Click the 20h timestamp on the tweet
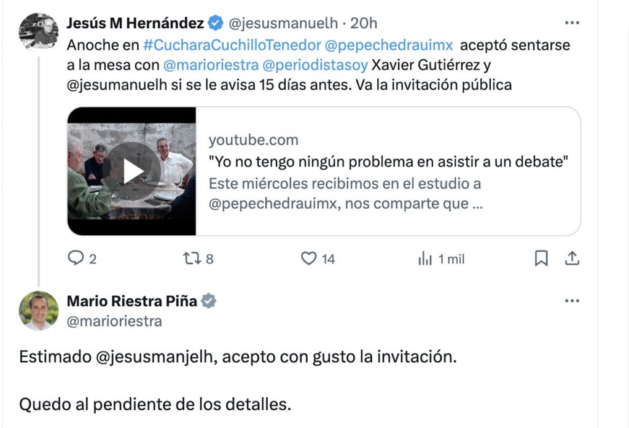 tap(364, 23)
